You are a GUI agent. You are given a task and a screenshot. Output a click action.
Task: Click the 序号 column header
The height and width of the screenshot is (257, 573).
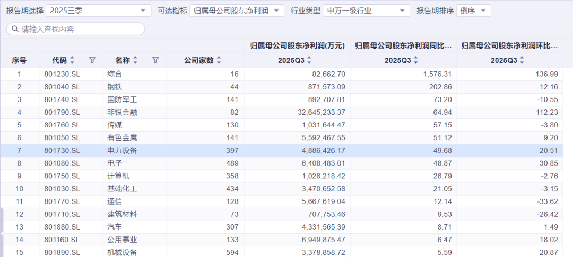[x=19, y=60]
